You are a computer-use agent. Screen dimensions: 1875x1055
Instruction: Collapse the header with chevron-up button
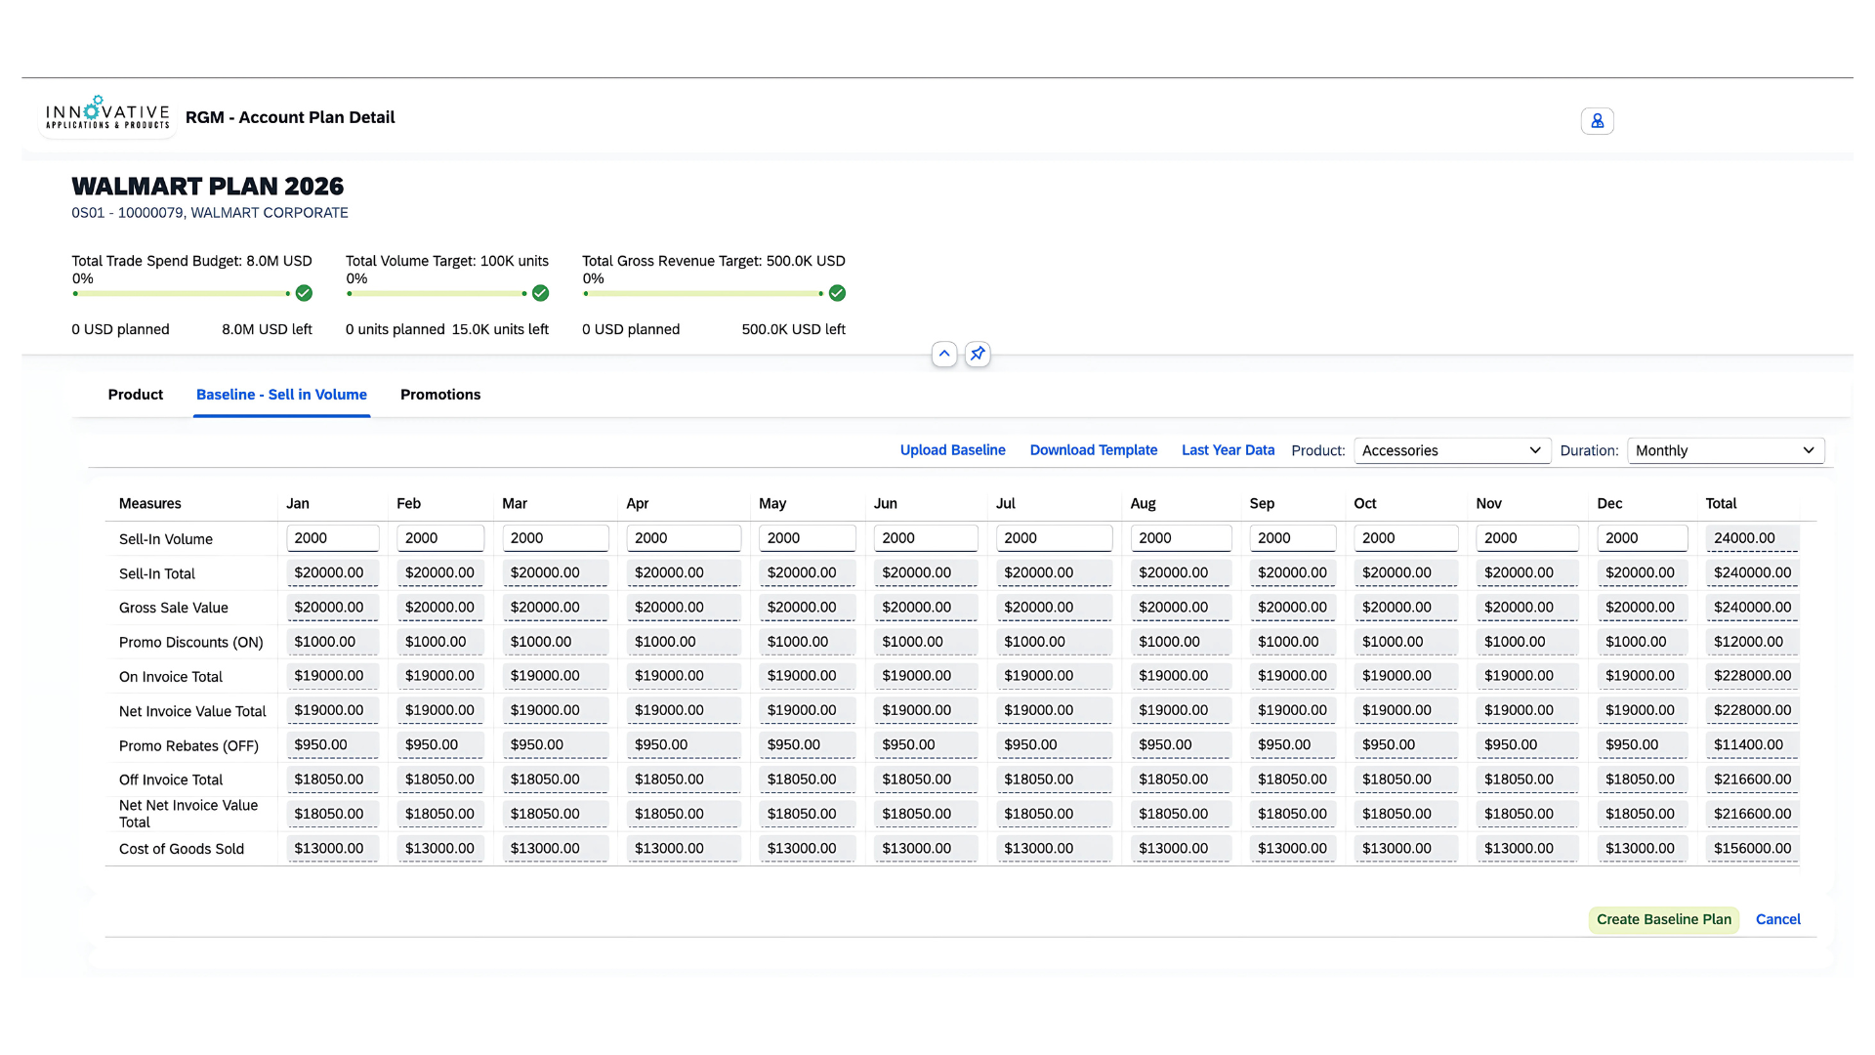pos(944,354)
